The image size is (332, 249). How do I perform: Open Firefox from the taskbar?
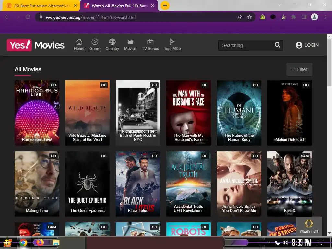coord(40,243)
